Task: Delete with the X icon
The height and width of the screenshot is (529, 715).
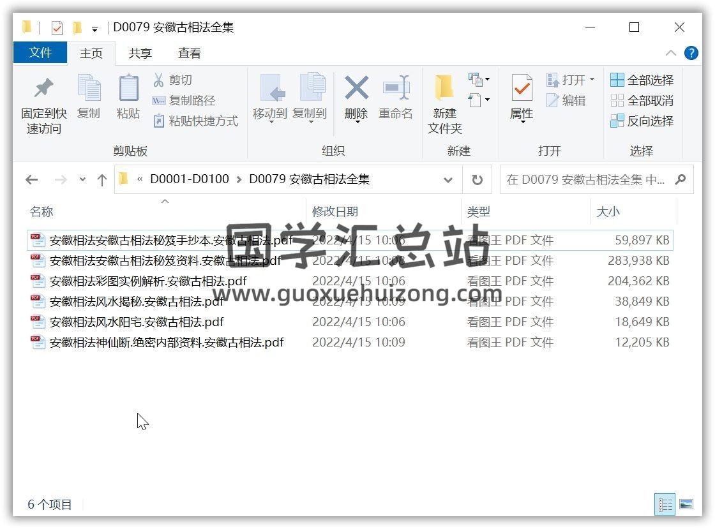Action: point(357,87)
